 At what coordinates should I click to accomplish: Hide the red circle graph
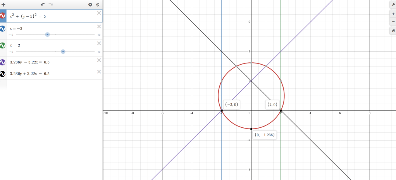[x=3, y=15]
